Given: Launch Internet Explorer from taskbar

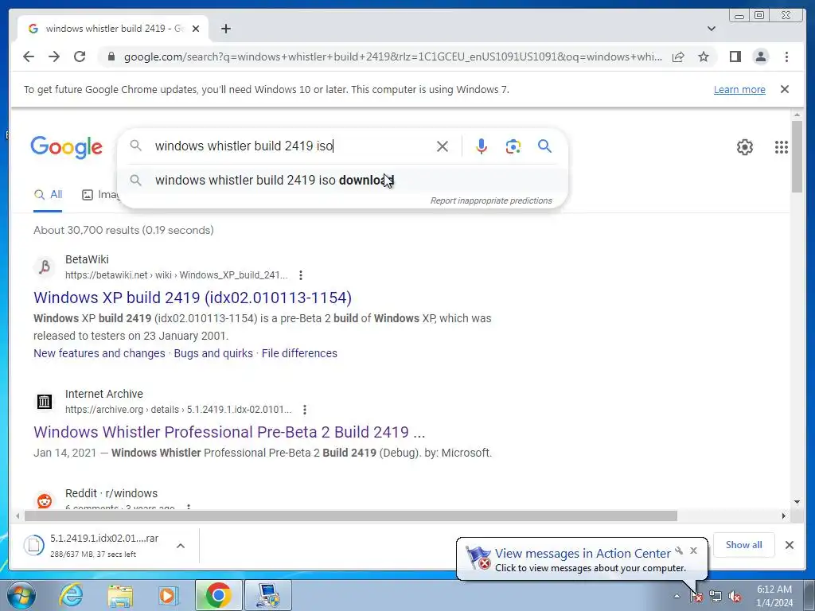Looking at the screenshot, I should tap(71, 595).
